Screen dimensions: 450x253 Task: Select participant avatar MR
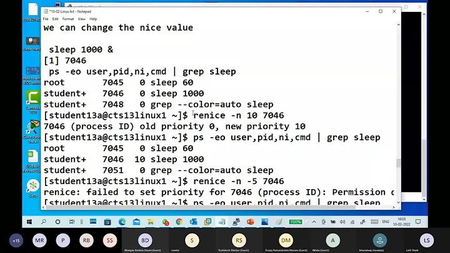(x=39, y=240)
